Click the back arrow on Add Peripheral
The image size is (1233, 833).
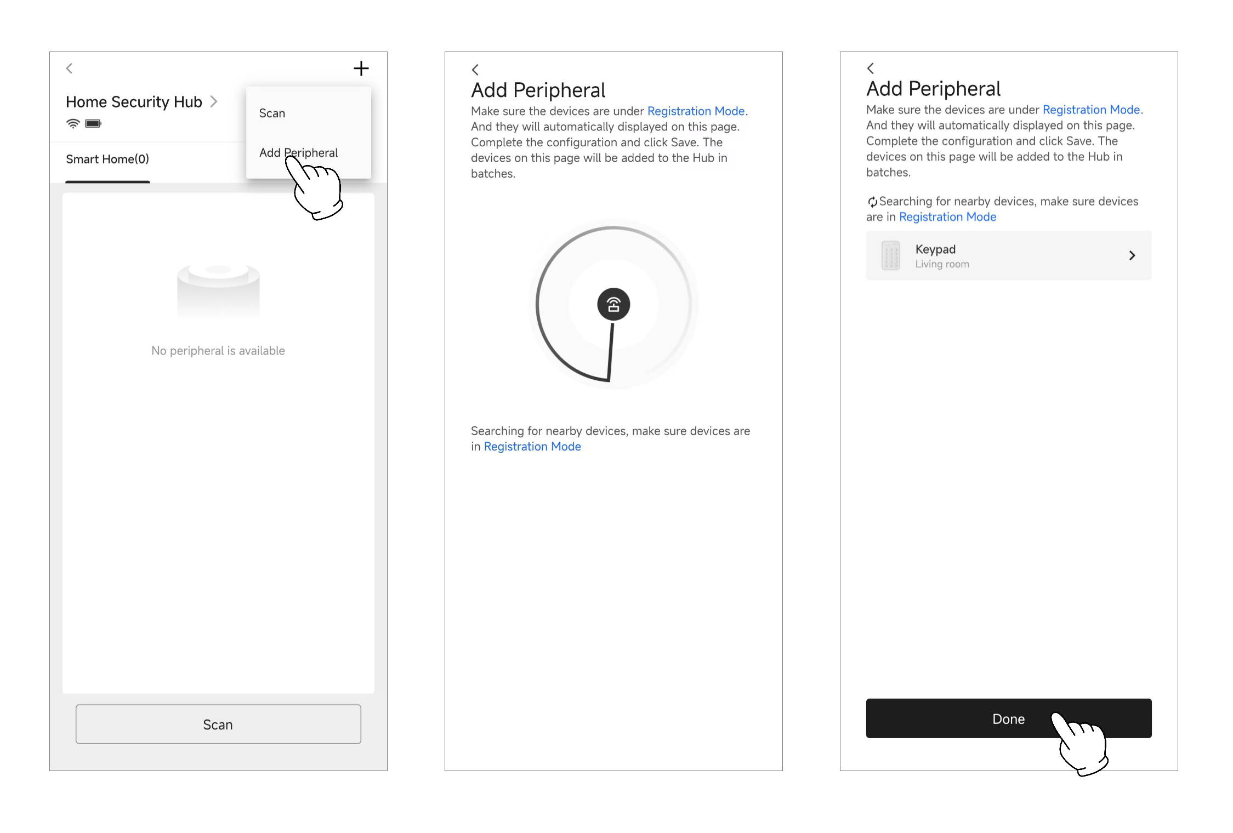point(475,69)
